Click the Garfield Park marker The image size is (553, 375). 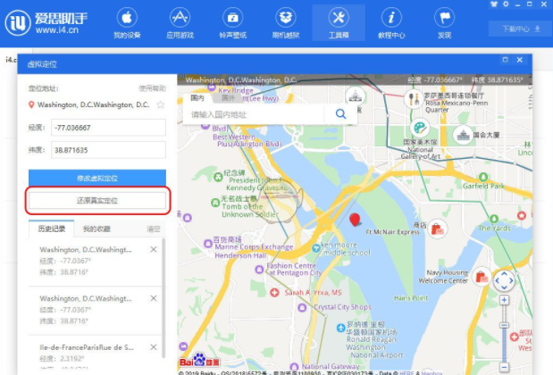click(x=483, y=177)
